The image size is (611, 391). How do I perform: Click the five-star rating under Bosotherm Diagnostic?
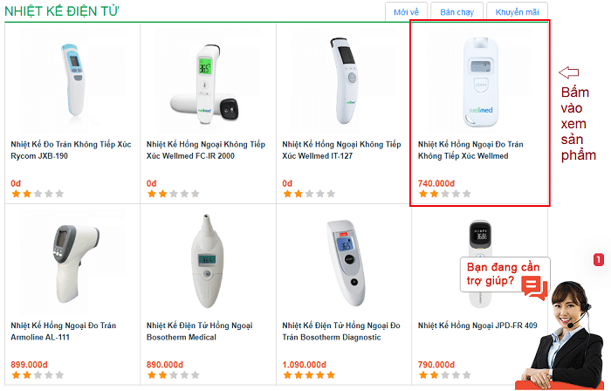(x=308, y=374)
